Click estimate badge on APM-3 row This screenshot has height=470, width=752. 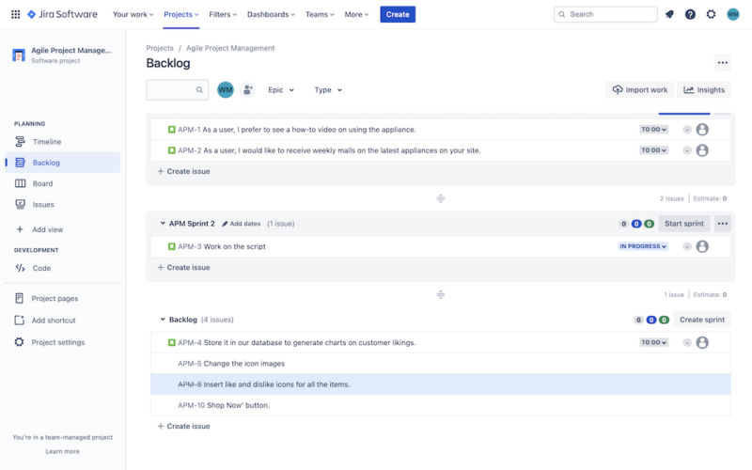(x=687, y=246)
